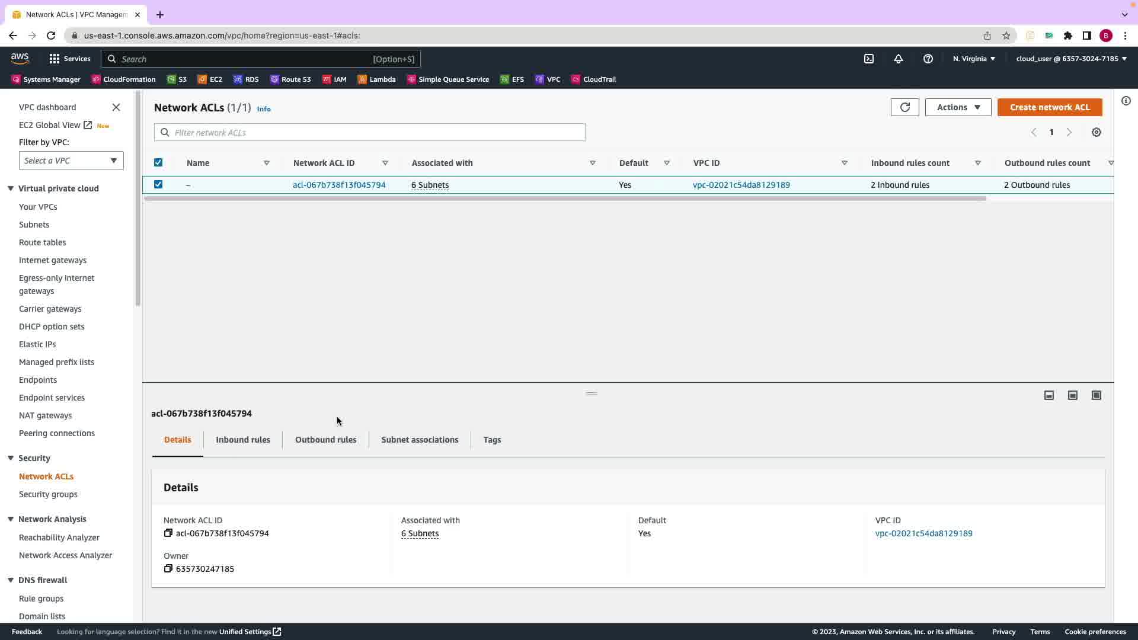The height and width of the screenshot is (640, 1138).
Task: Copy the Network ACL ID in Details
Action: pos(168,533)
